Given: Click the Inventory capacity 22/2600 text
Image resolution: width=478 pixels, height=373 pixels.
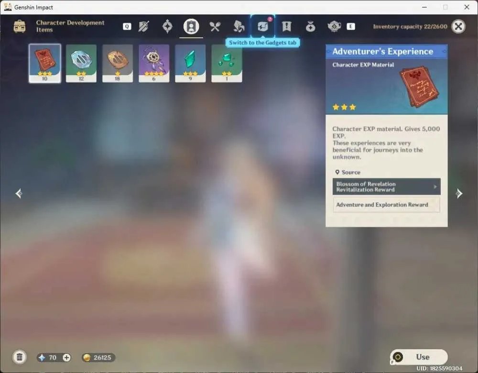Looking at the screenshot, I should pyautogui.click(x=410, y=26).
